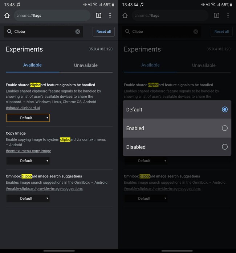Tap the picture notification icon in the right status bar
The height and width of the screenshot is (253, 236).
tap(136, 5)
